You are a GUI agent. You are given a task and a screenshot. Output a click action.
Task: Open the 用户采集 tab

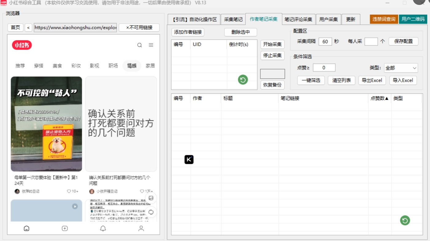[329, 19]
